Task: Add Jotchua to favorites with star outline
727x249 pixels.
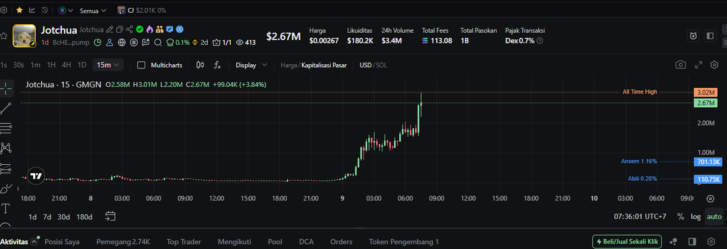Action: [4, 36]
